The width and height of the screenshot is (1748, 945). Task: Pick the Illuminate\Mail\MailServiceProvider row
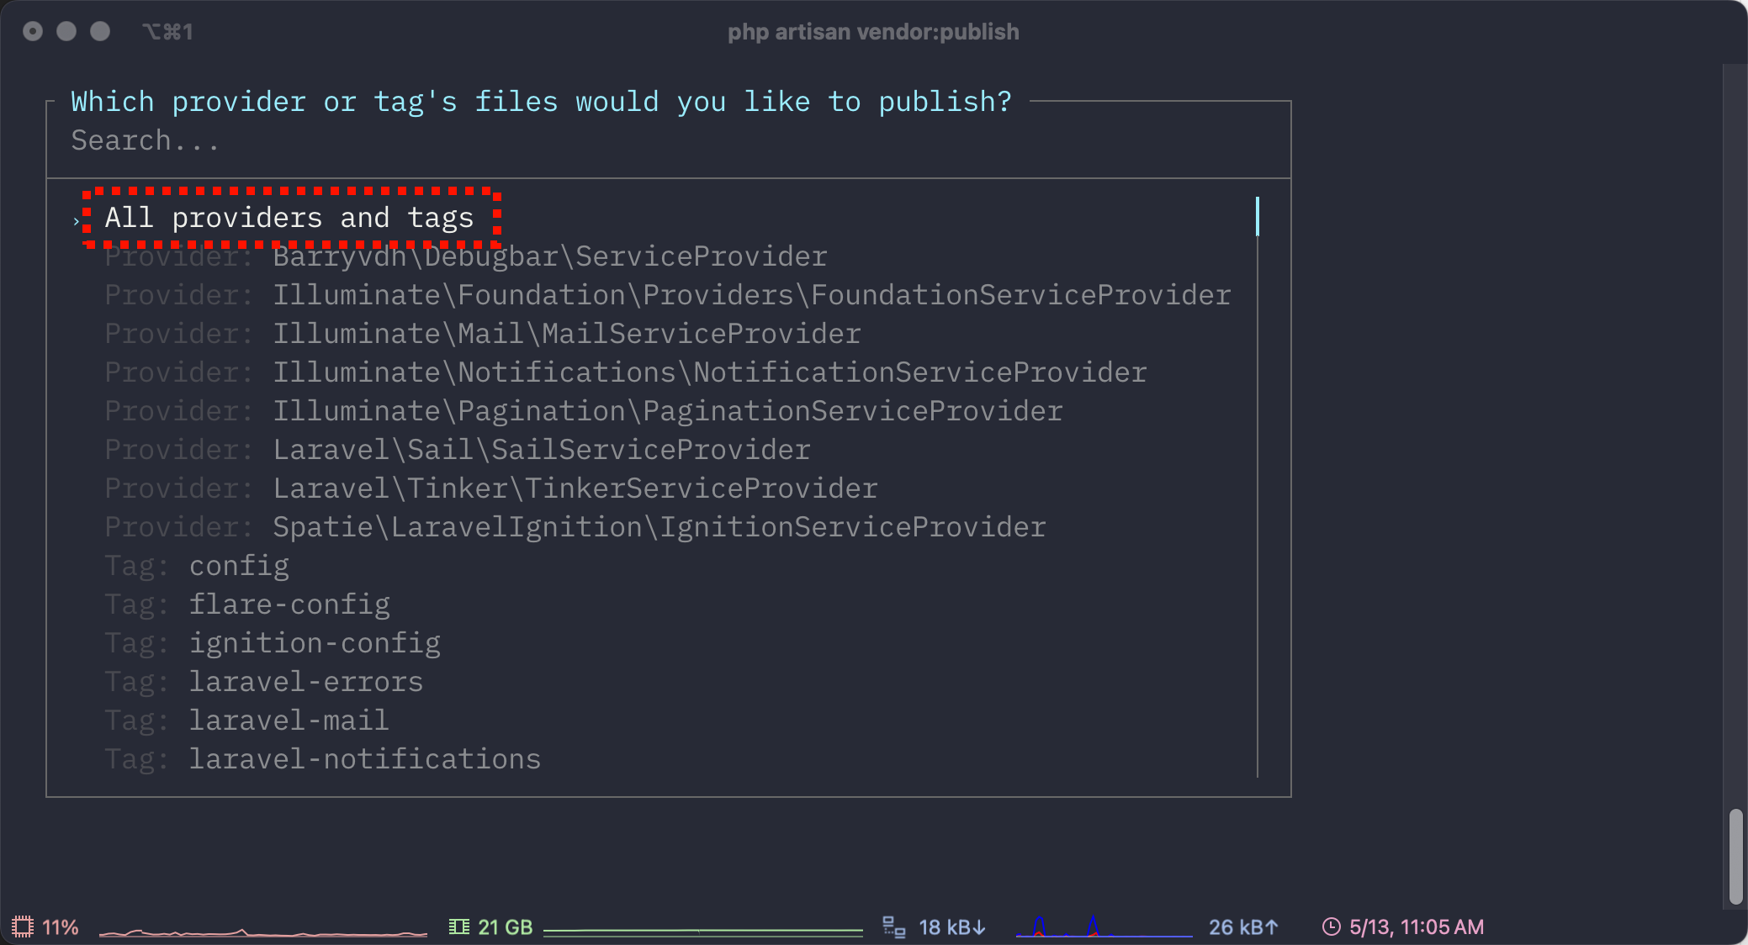click(x=483, y=334)
